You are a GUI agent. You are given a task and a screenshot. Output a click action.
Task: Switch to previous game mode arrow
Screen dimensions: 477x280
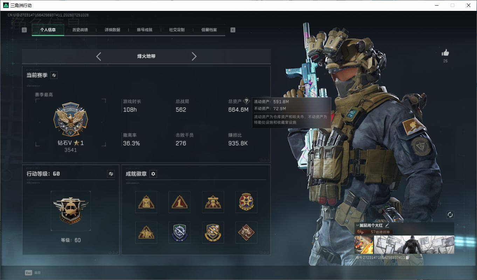pyautogui.click(x=98, y=56)
